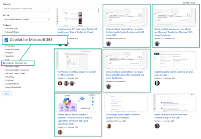Tick the Microsoft Graph Toolkit checkbox

coord(3,74)
